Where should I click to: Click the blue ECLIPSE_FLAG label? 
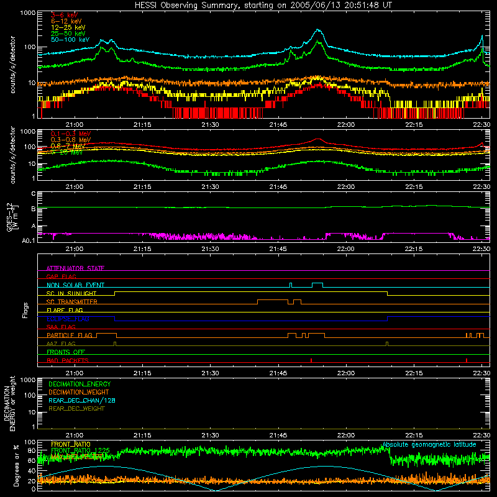(68, 319)
